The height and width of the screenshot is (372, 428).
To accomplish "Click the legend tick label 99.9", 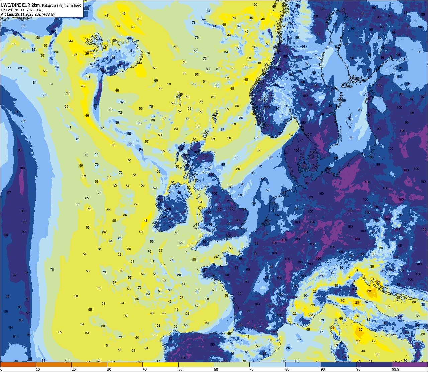I will 396,369.
